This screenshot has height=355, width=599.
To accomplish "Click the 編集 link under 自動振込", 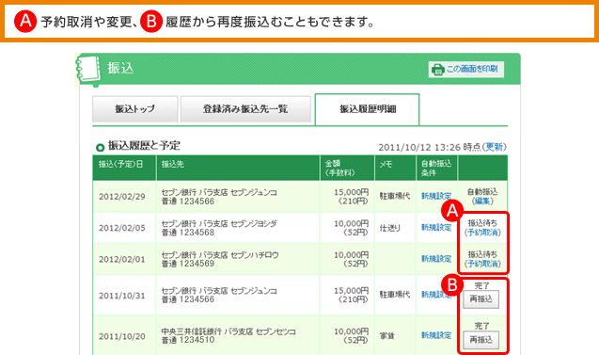I will [483, 202].
